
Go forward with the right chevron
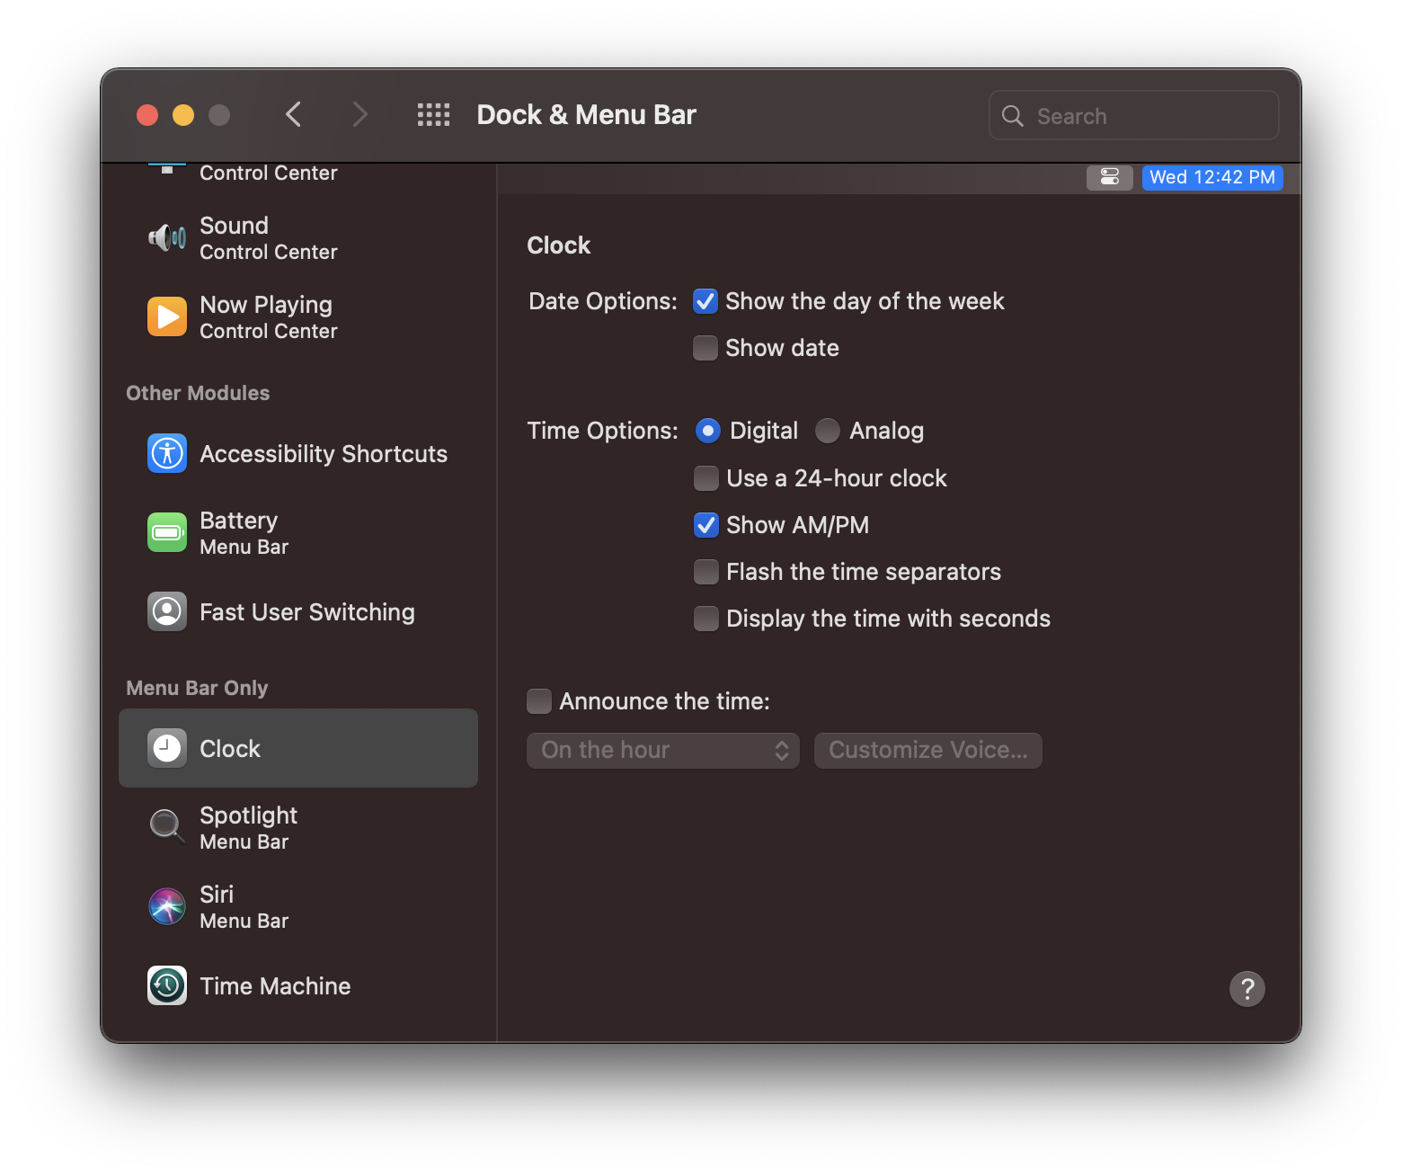pos(359,114)
